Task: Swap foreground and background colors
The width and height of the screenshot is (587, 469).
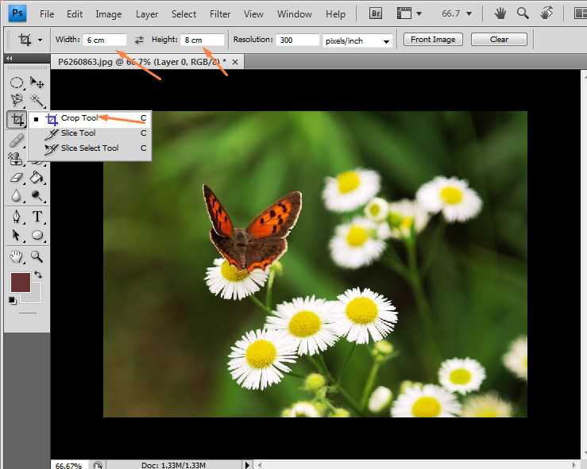Action: [x=38, y=275]
